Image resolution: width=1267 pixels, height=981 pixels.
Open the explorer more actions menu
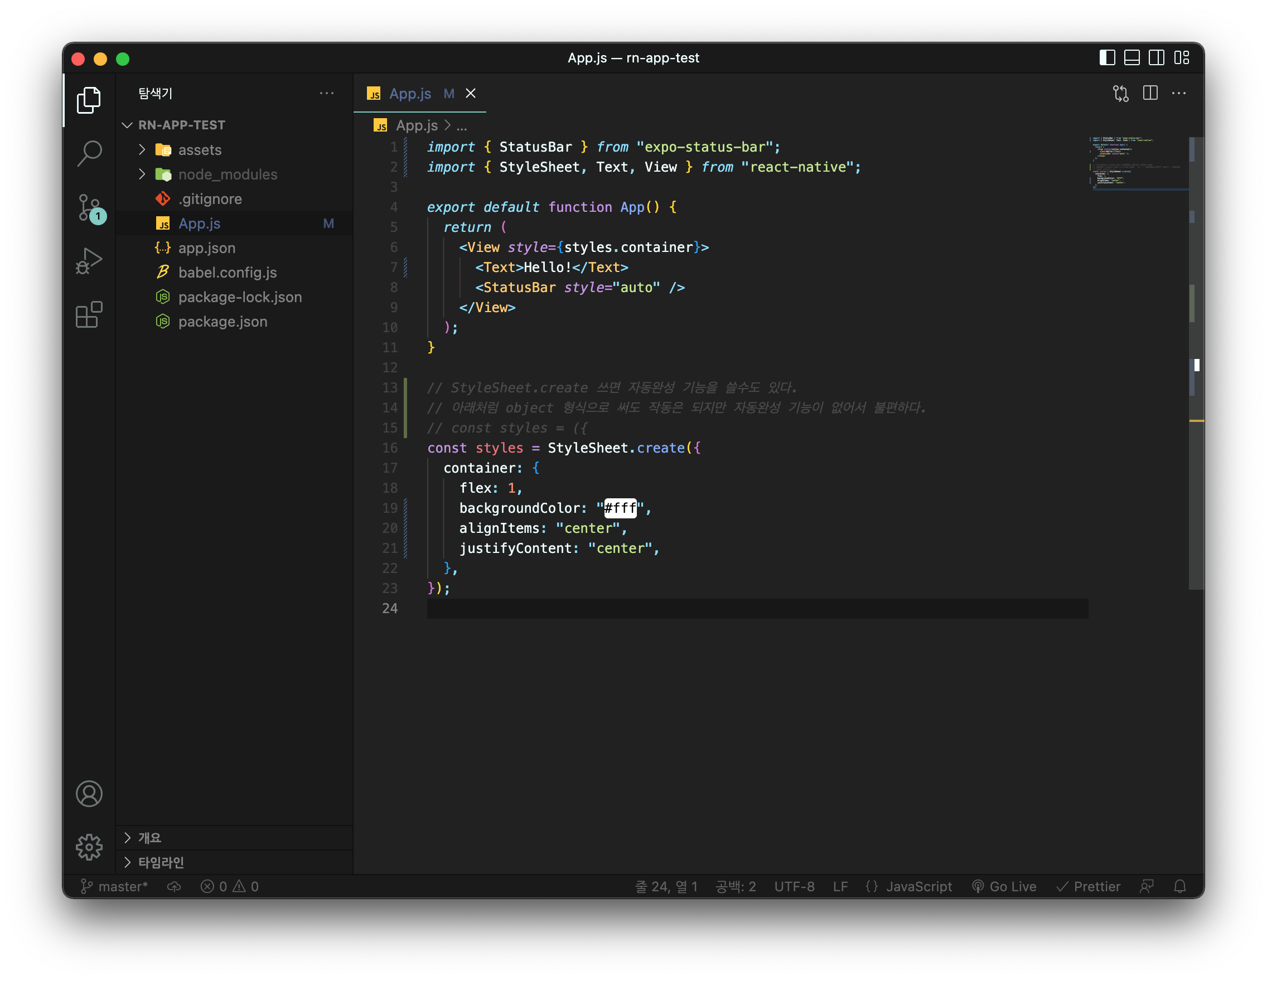[327, 93]
